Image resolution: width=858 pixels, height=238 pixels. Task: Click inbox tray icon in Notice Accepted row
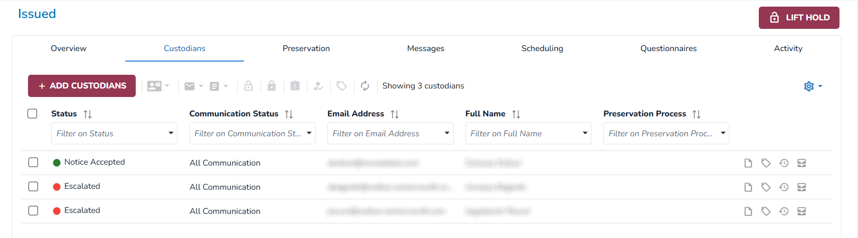pyautogui.click(x=802, y=163)
